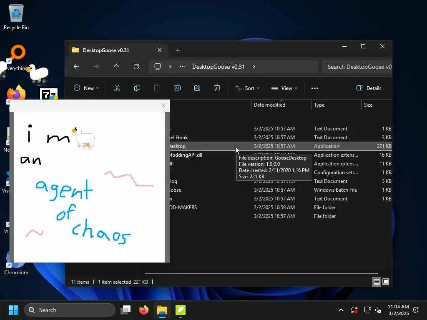Click the Search DesktopGoose search box
This screenshot has height=320, width=427.
357,67
